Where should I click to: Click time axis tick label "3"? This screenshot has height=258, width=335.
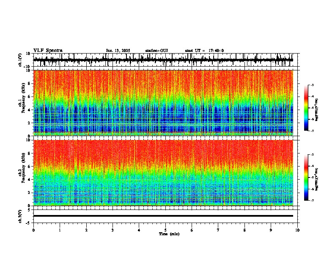pos(113,230)
